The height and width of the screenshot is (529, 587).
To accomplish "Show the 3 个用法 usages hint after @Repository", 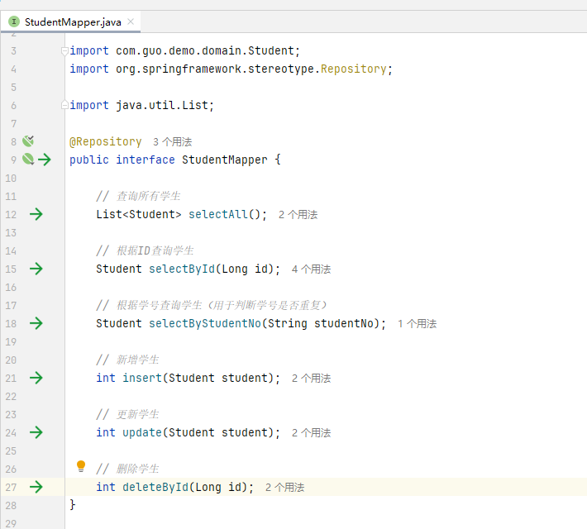I will (x=172, y=142).
